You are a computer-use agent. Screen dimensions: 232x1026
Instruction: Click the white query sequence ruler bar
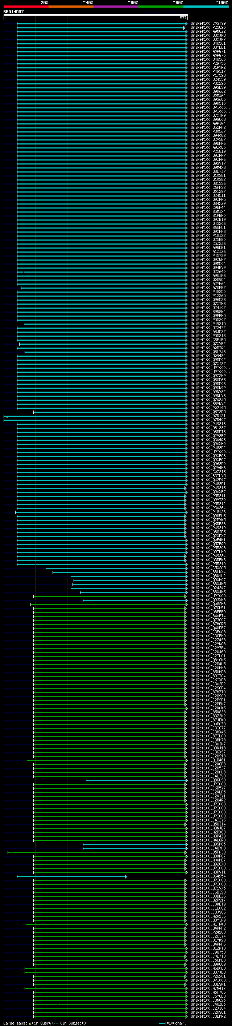(96, 15)
